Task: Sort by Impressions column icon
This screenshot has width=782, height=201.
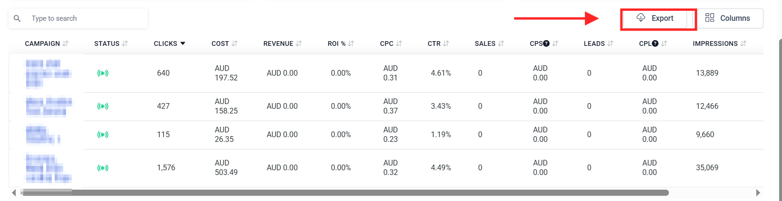Action: click(744, 44)
